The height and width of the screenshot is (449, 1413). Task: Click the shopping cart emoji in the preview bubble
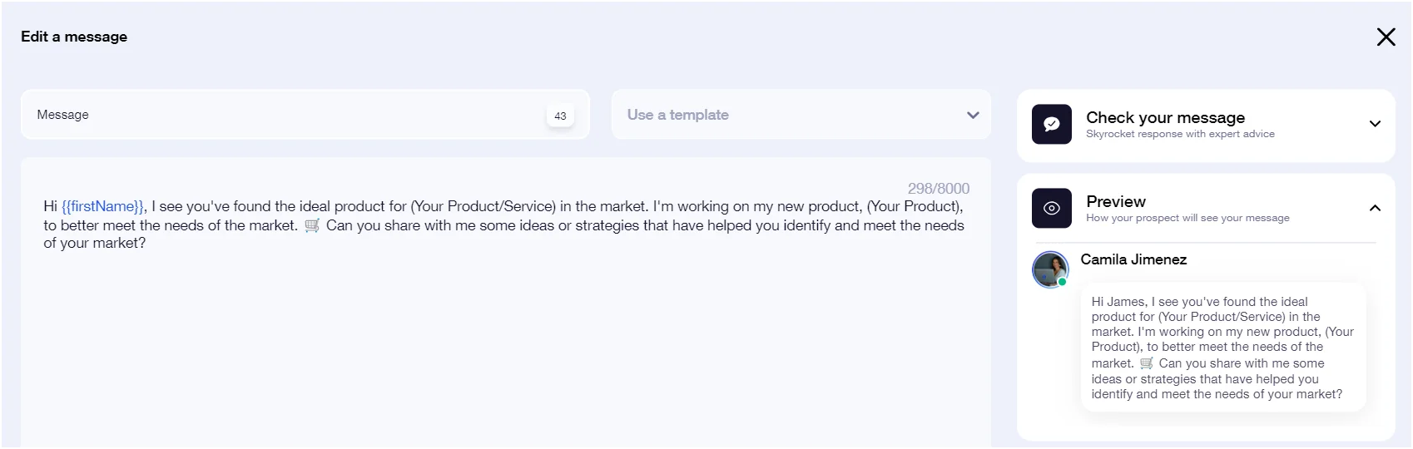pos(1147,363)
